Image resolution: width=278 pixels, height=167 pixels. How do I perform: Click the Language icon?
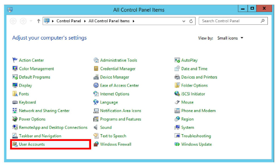[96, 102]
